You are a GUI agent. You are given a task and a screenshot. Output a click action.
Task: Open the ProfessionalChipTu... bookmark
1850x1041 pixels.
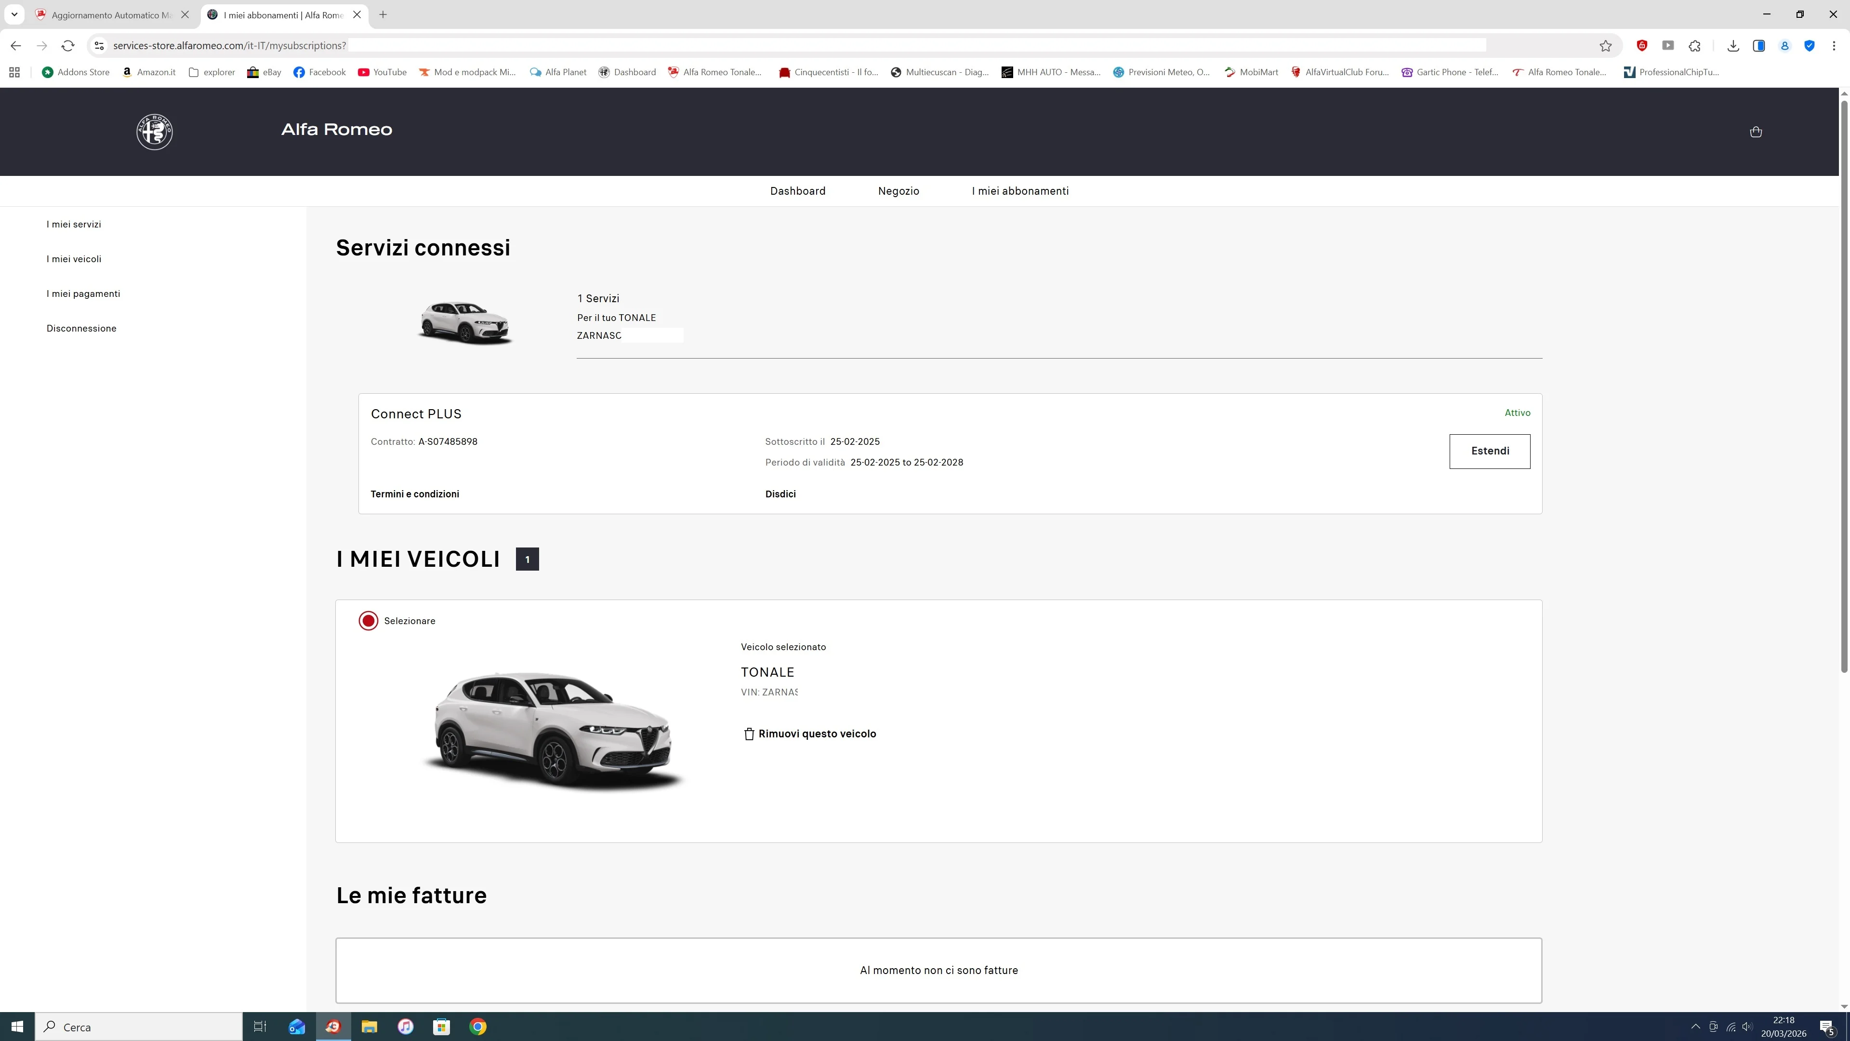pyautogui.click(x=1671, y=73)
